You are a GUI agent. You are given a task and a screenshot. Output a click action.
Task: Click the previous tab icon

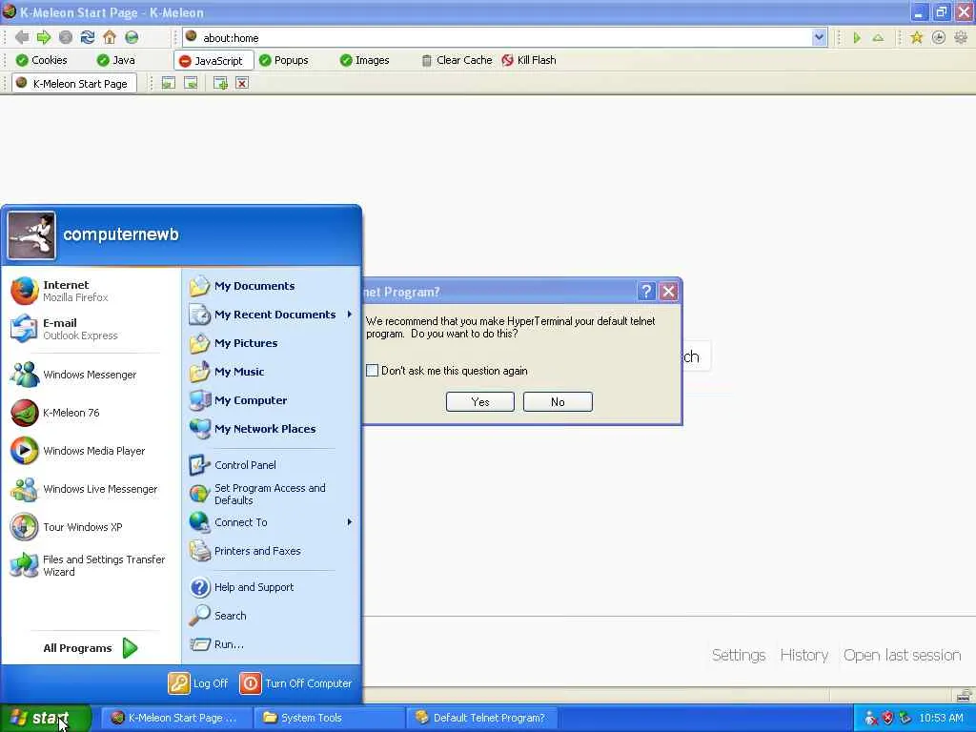[168, 83]
